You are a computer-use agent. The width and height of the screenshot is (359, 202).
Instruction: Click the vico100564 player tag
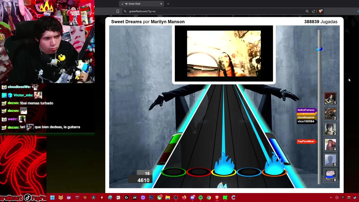click(x=307, y=121)
